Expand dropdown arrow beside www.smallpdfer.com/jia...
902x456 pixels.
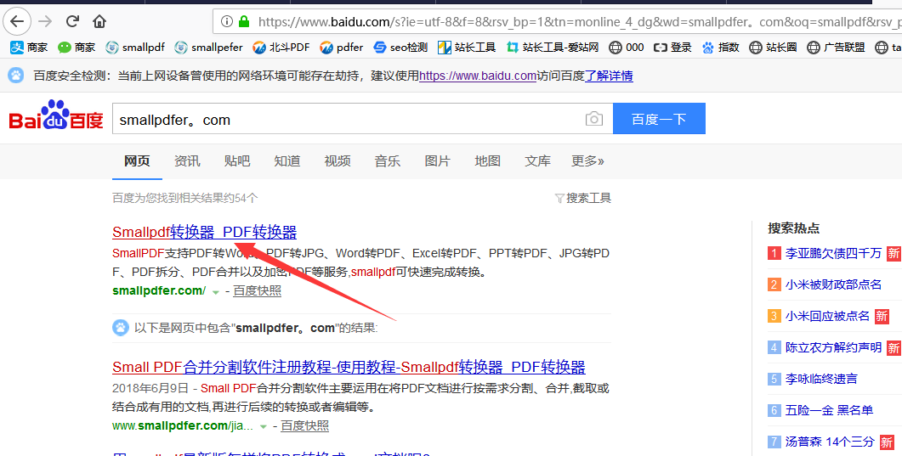tap(264, 427)
